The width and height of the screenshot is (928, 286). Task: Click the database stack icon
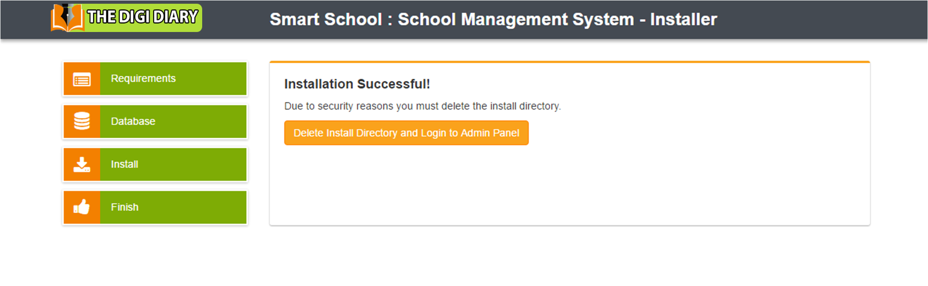coord(82,121)
